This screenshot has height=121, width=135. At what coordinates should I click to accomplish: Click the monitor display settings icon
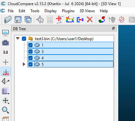coord(5,33)
